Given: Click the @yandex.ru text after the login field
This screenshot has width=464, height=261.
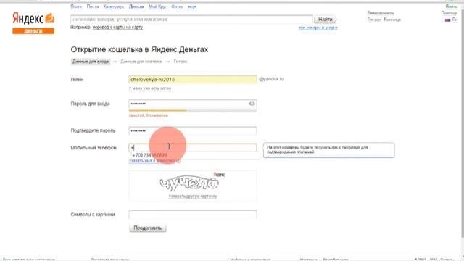Looking at the screenshot, I should click(x=271, y=79).
